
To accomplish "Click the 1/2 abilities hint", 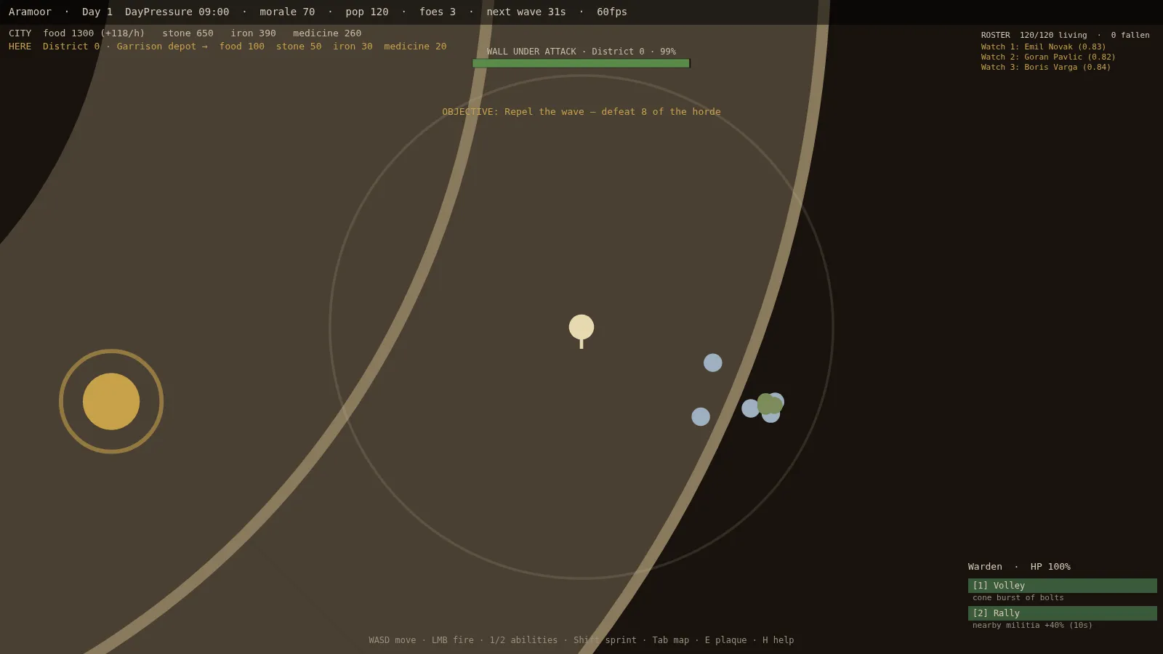I will tap(523, 640).
